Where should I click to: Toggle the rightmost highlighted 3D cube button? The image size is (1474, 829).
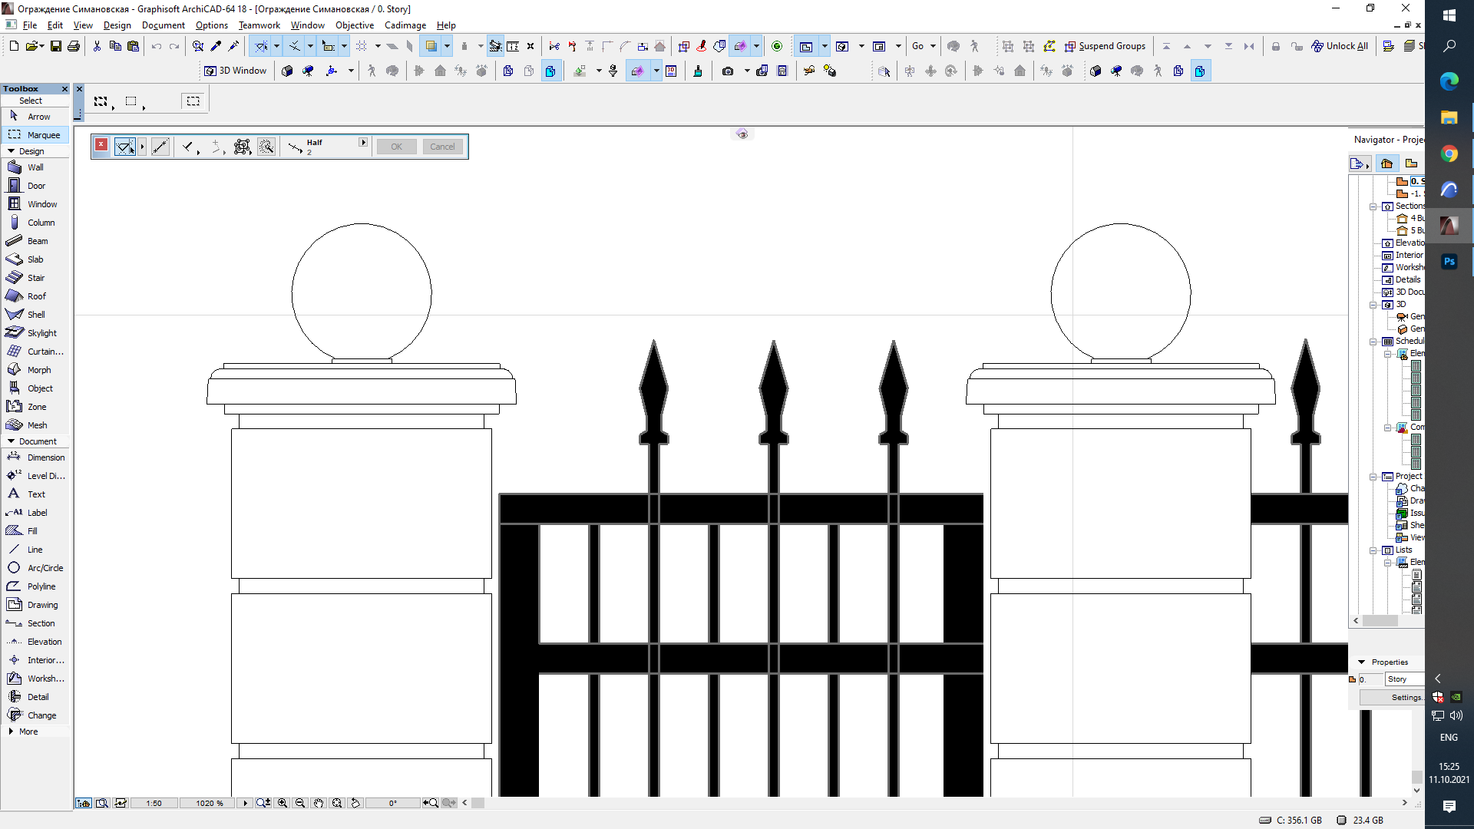[x=1200, y=71]
